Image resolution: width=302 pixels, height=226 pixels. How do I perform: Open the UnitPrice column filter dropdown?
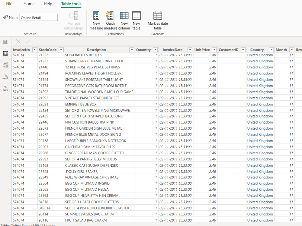click(214, 50)
